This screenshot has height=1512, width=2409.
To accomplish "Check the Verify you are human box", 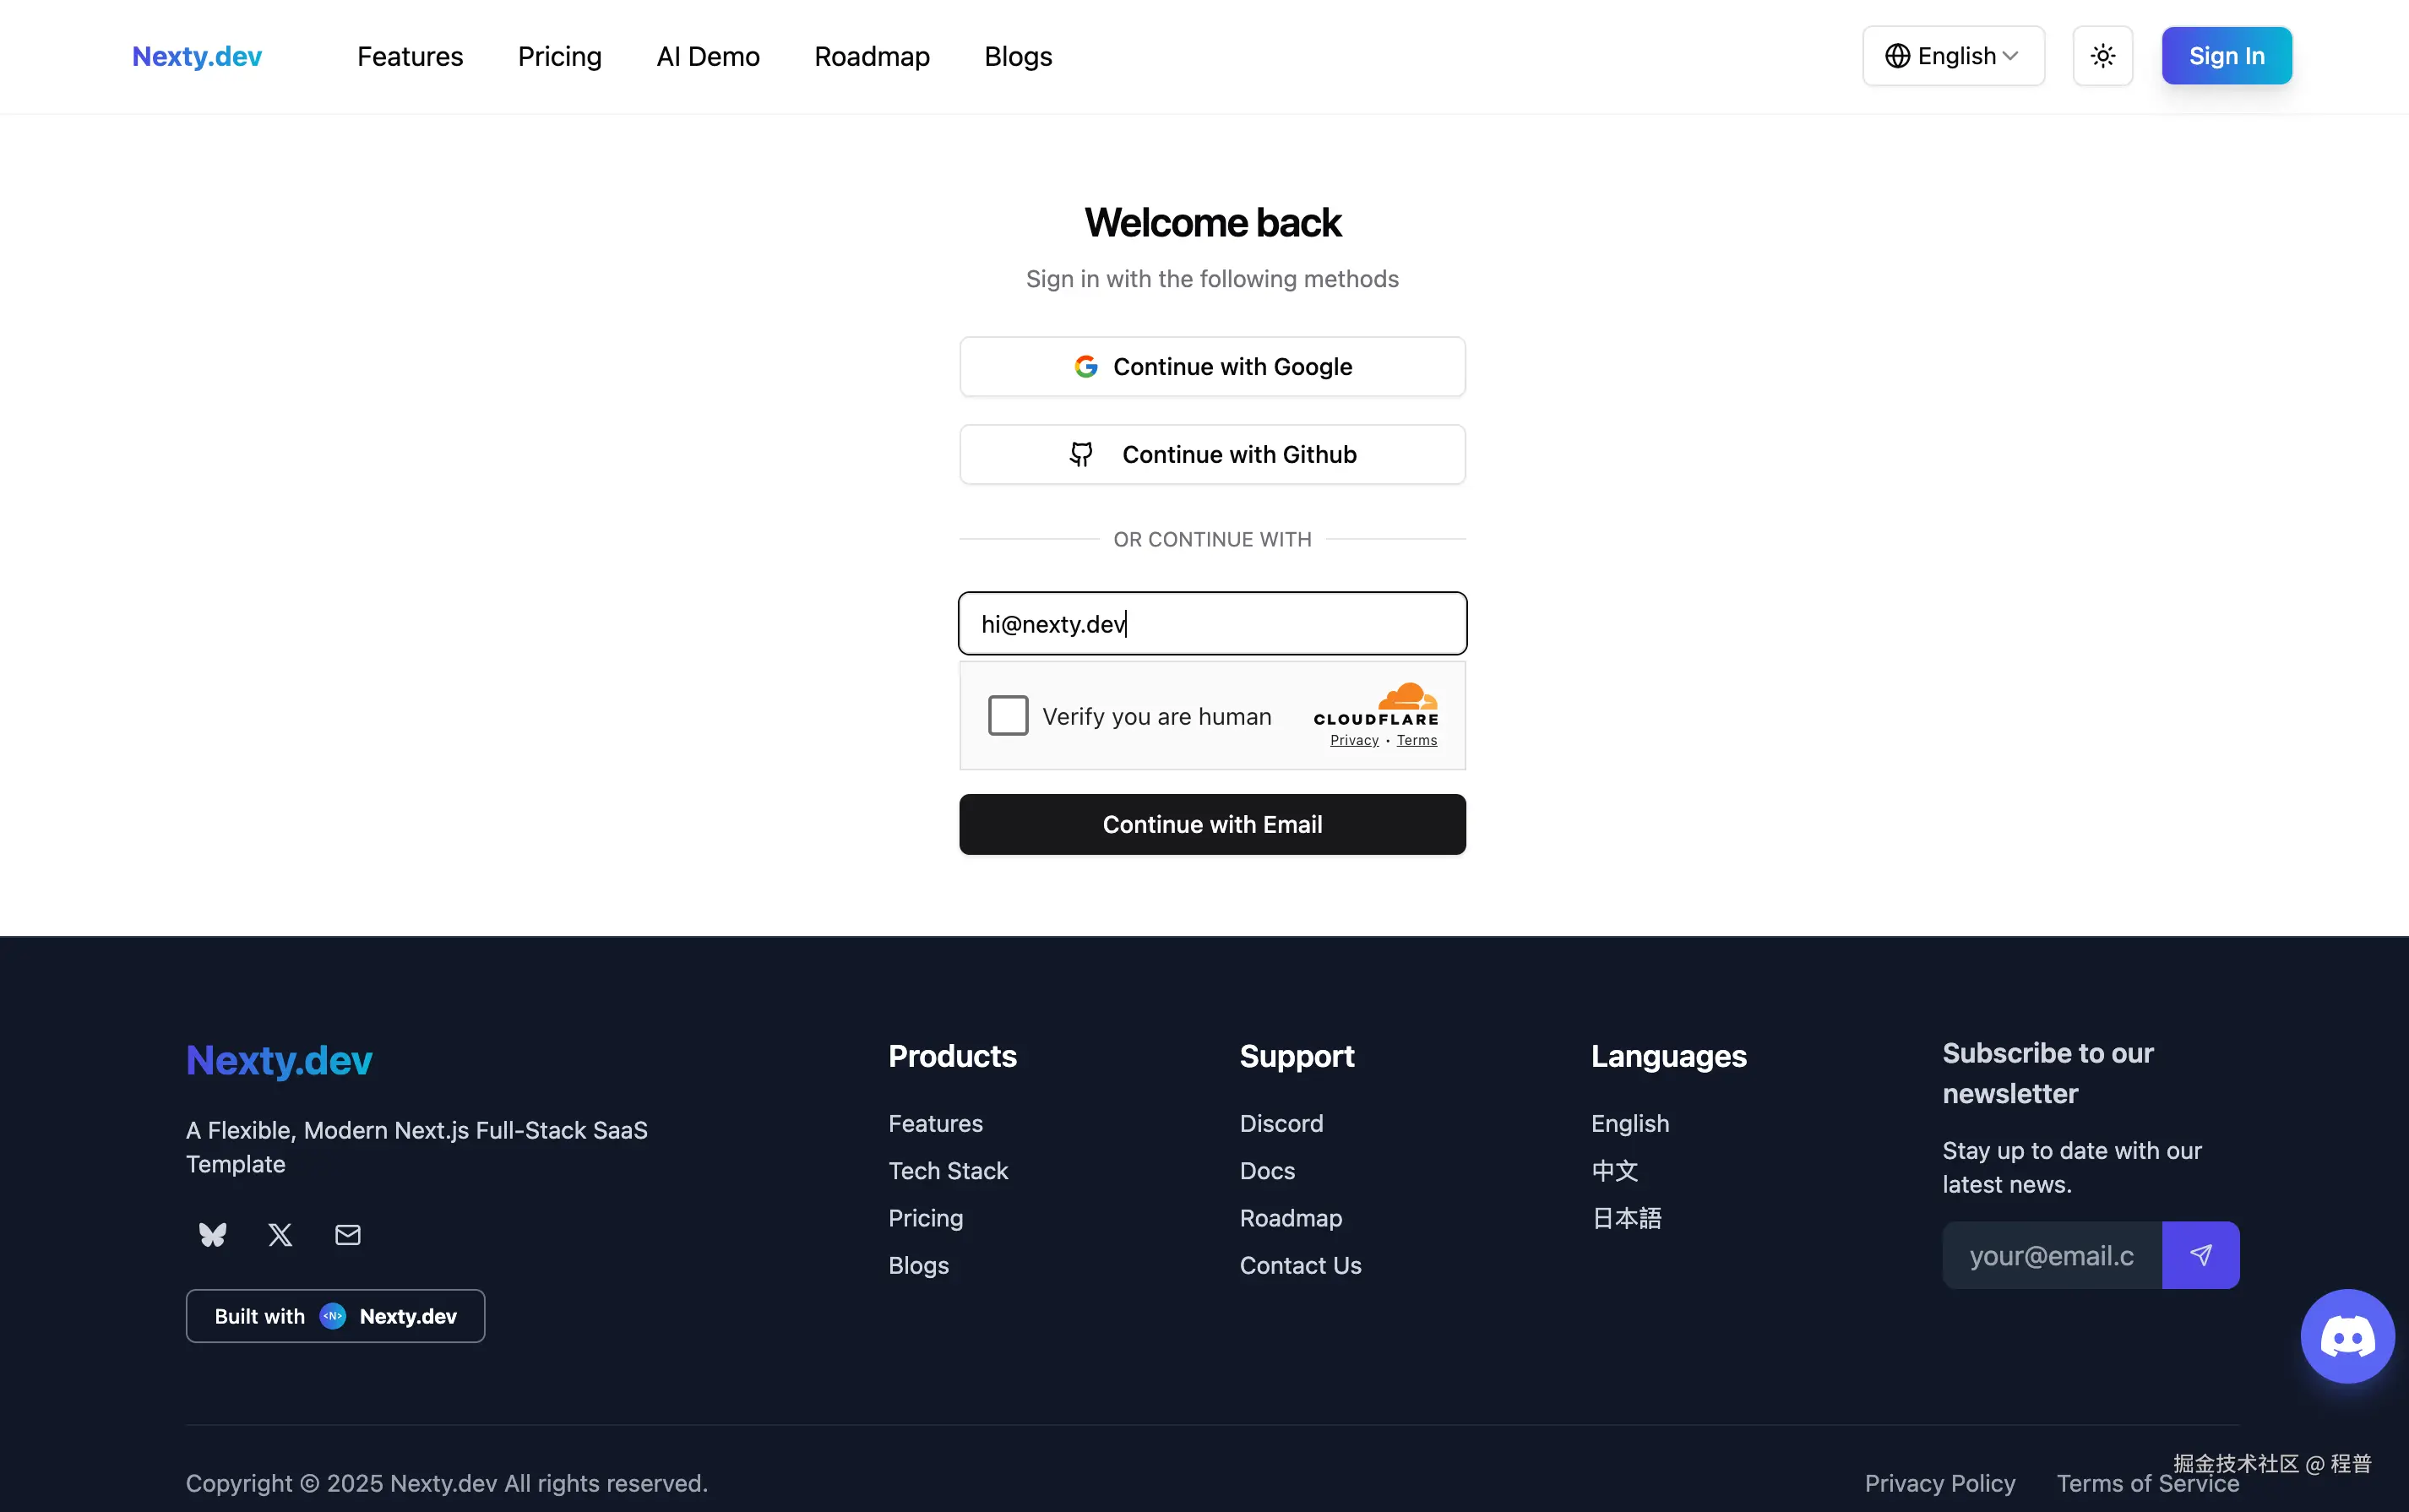I will pos(1008,716).
